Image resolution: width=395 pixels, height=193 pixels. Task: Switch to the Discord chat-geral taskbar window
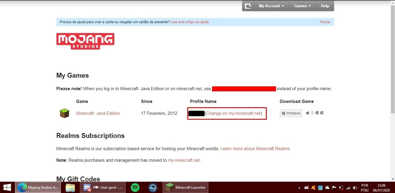(103, 187)
